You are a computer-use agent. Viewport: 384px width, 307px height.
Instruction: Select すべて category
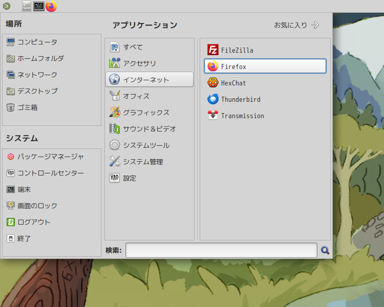point(150,47)
